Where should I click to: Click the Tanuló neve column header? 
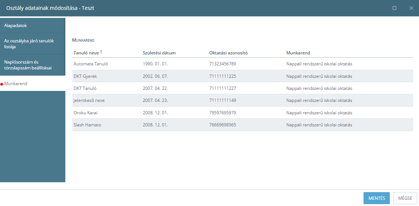coord(86,53)
